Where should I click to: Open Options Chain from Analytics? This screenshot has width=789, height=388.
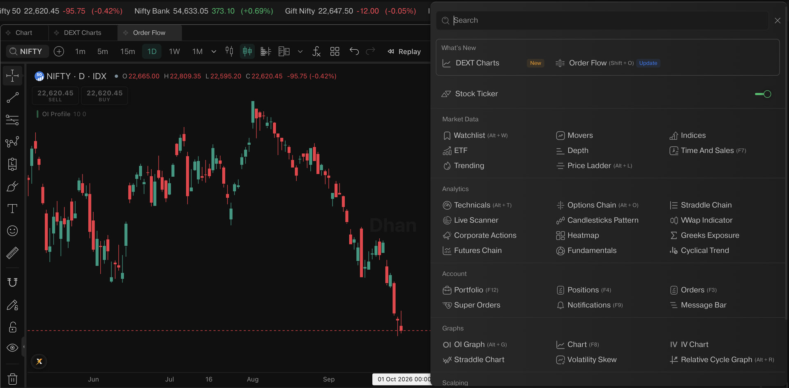[x=597, y=205]
